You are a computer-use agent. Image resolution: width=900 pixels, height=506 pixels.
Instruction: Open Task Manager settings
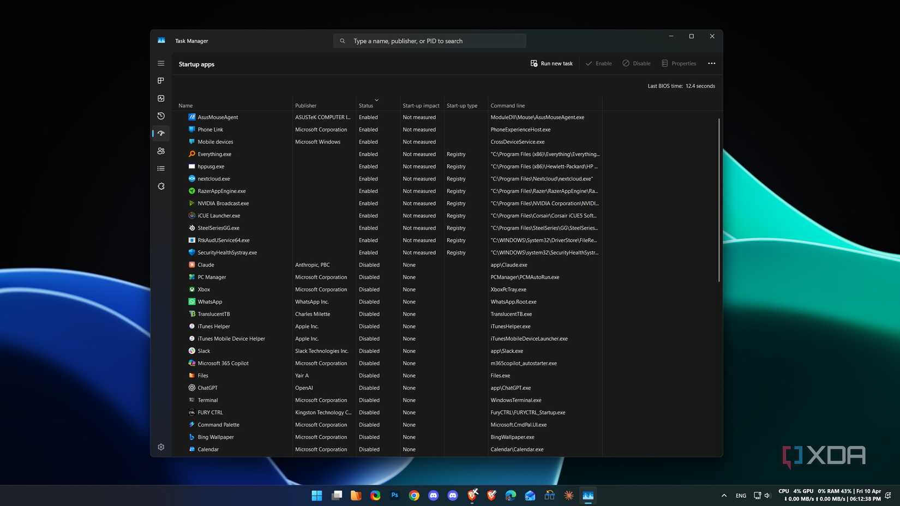pyautogui.click(x=161, y=447)
